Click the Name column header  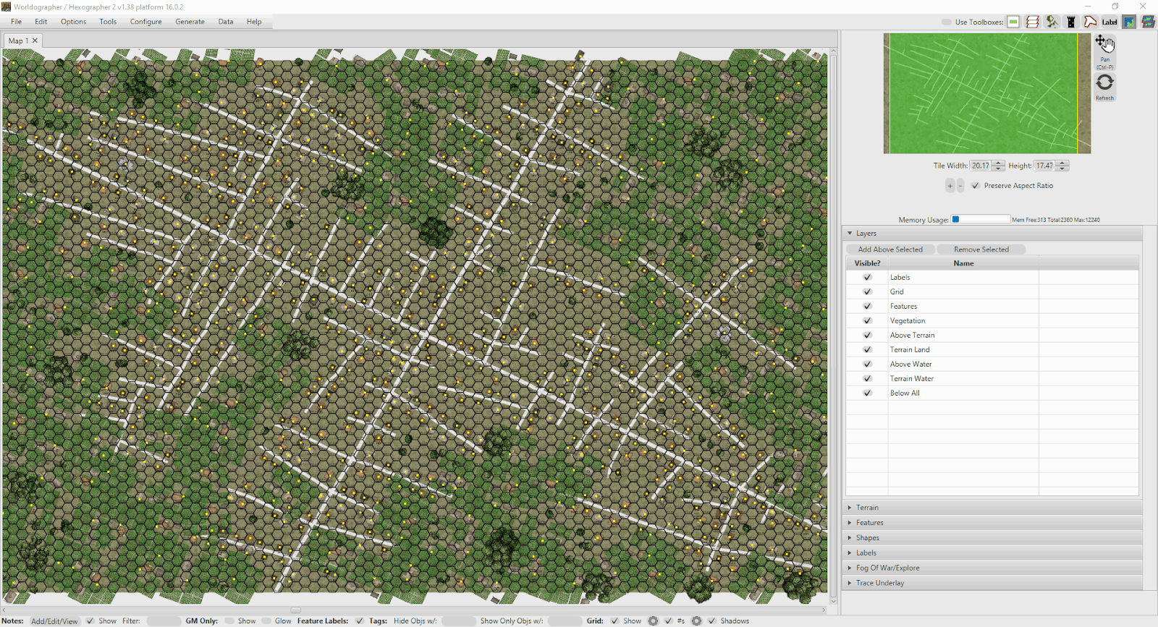963,263
